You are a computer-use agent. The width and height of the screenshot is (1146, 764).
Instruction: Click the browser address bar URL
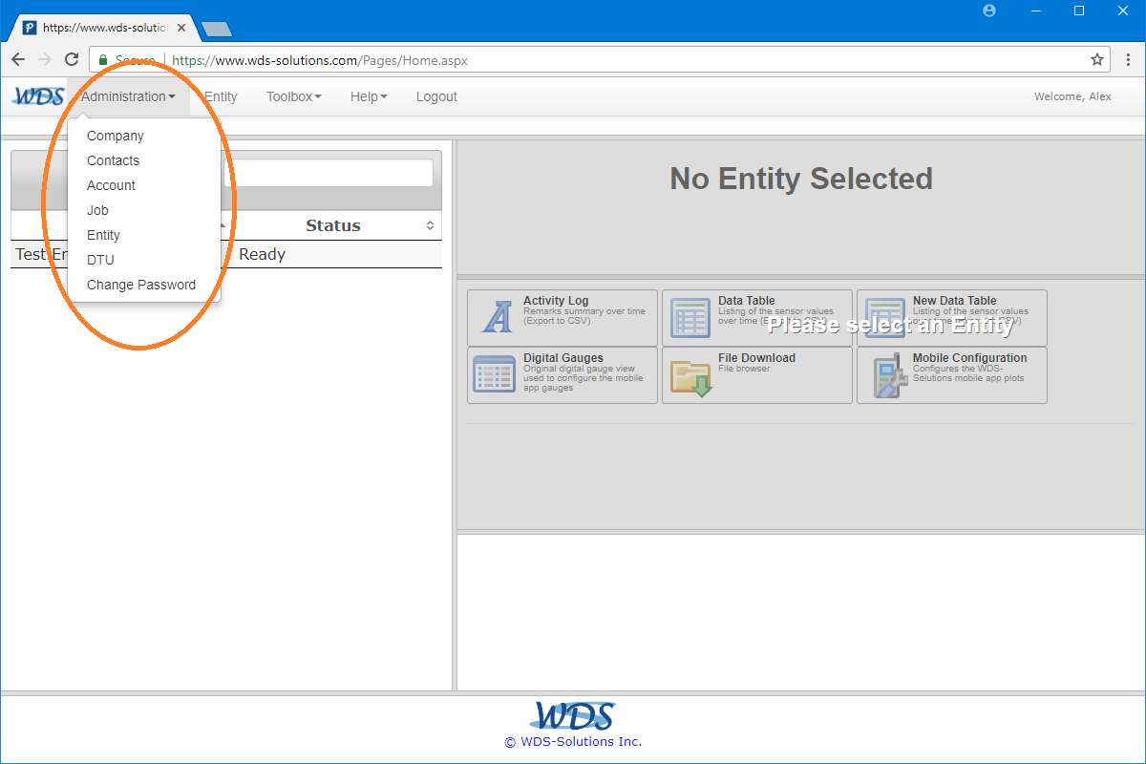[320, 60]
